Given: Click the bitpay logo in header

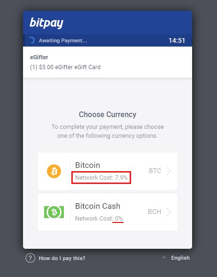Looking at the screenshot, I should coord(46,23).
